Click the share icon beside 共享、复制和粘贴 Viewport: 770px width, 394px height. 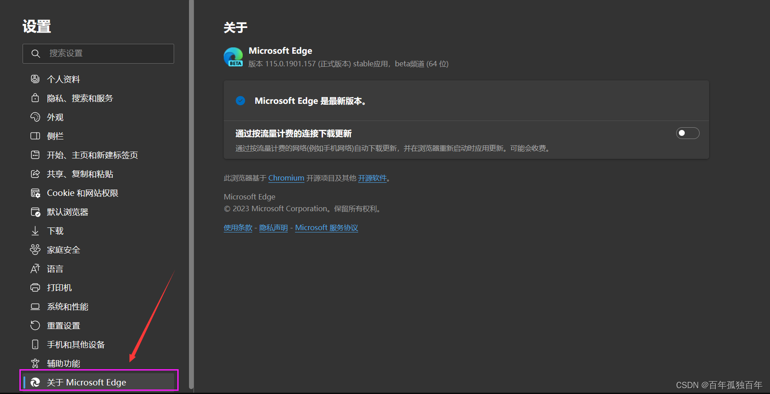click(x=35, y=174)
